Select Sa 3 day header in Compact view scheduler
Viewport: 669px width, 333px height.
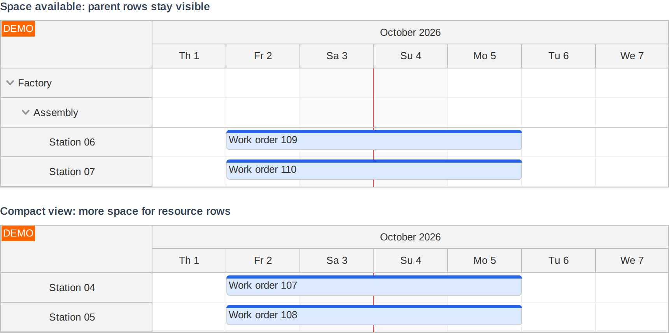click(337, 261)
